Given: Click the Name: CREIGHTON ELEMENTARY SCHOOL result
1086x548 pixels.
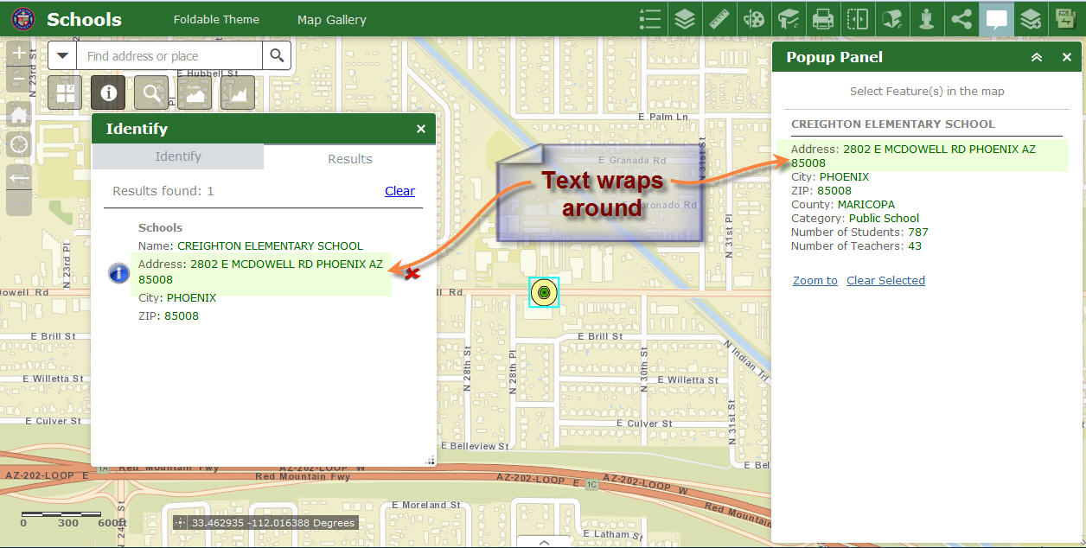Looking at the screenshot, I should click(x=251, y=246).
